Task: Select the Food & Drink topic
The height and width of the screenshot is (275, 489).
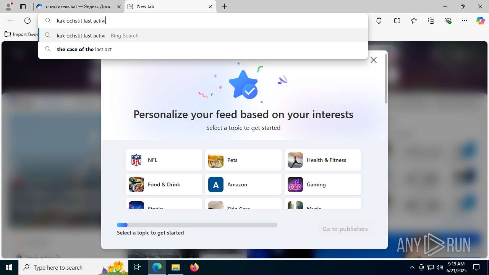Action: click(x=164, y=184)
